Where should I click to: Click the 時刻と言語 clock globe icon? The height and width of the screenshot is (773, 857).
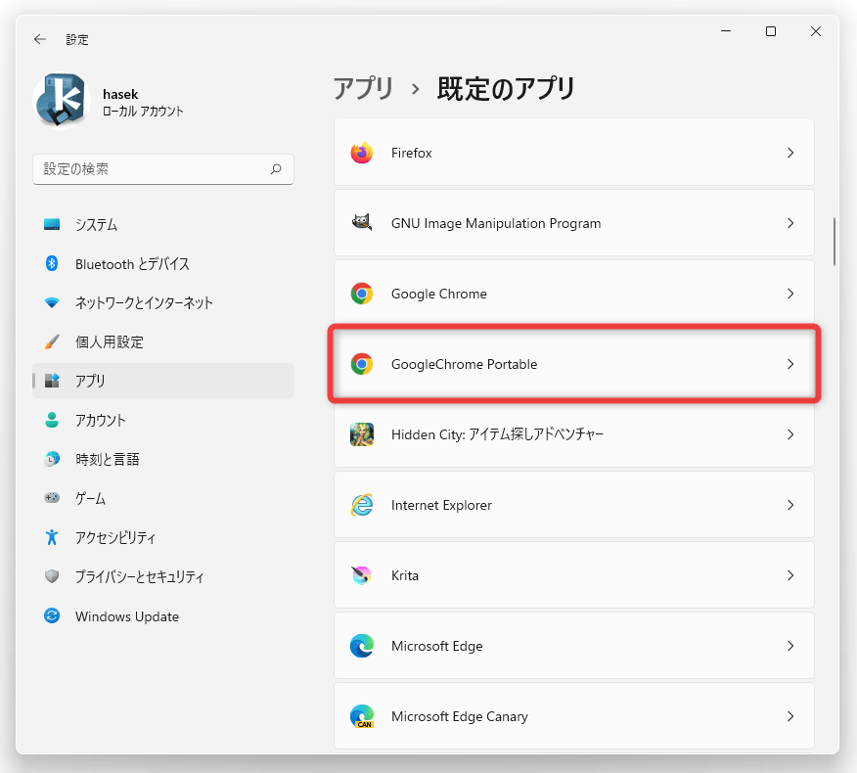pos(52,459)
